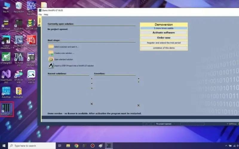The height and width of the screenshot is (149, 239).
Task: Launch WinCC flexible ES desktop shortcut
Action: pyautogui.click(x=31, y=8)
